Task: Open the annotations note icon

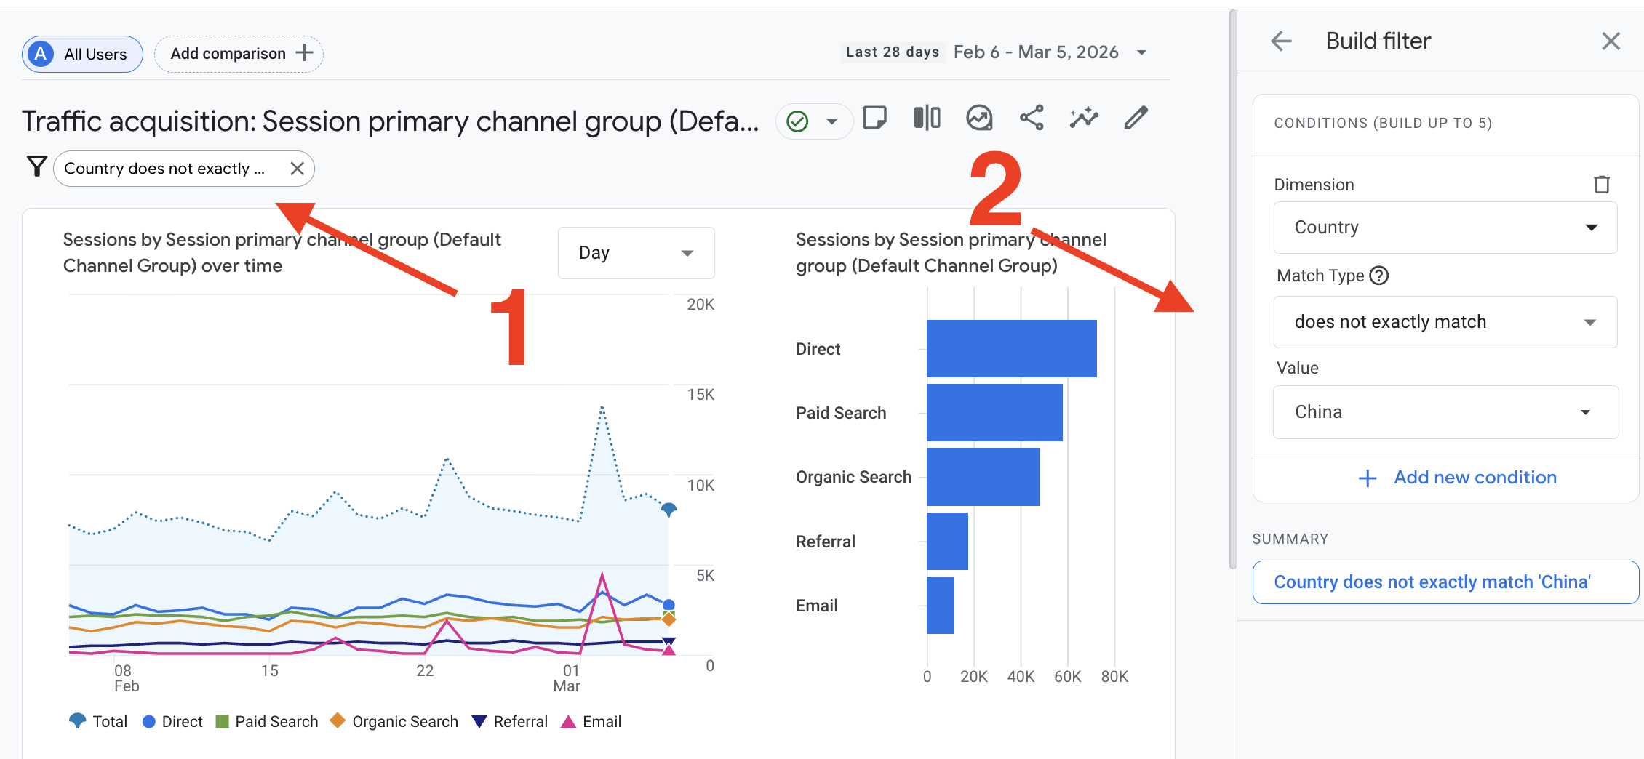Action: point(874,118)
